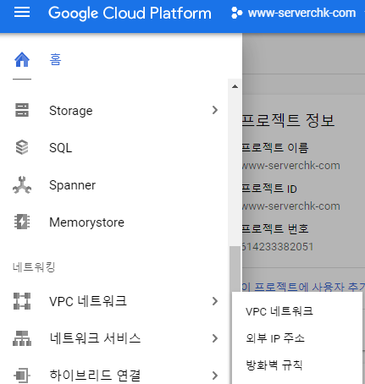Click the 이 프로젝트에 사용자 추가 link
This screenshot has height=384, width=365.
pos(303,287)
